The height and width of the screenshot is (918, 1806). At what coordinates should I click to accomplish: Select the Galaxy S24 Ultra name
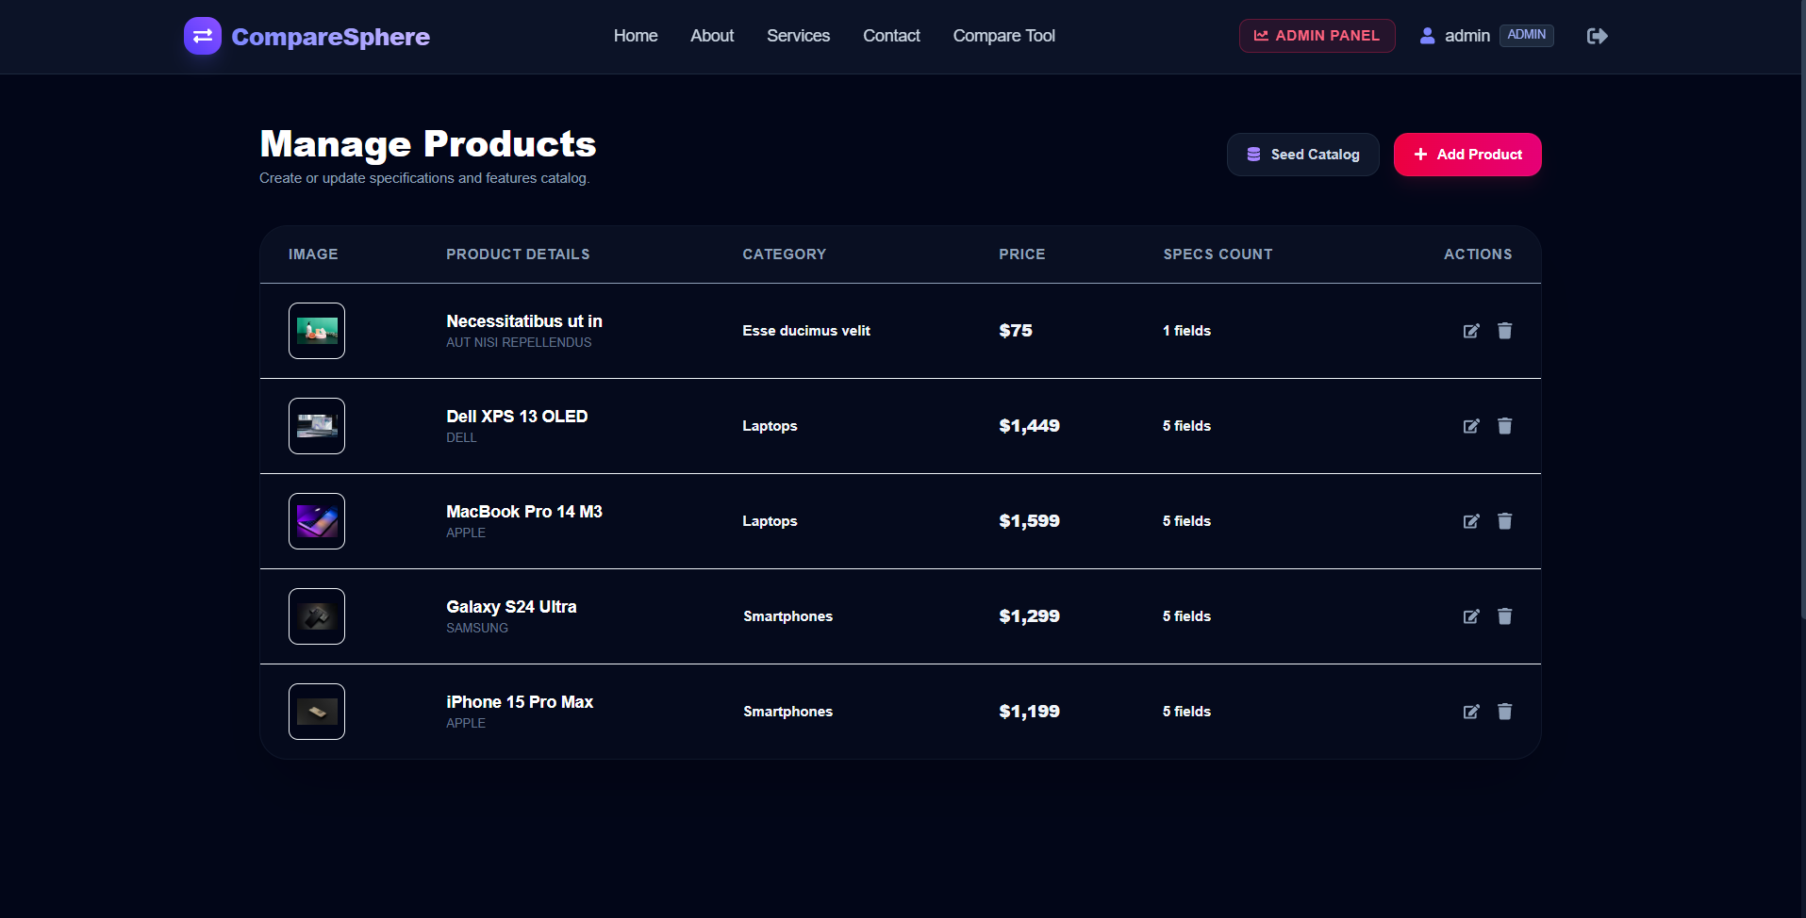[511, 607]
